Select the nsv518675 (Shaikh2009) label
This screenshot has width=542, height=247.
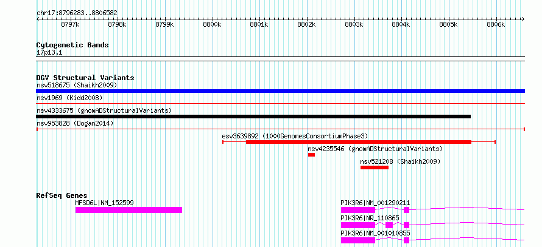tap(77, 85)
